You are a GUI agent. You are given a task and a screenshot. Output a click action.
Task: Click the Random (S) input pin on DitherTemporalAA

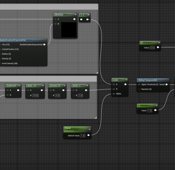(139, 89)
